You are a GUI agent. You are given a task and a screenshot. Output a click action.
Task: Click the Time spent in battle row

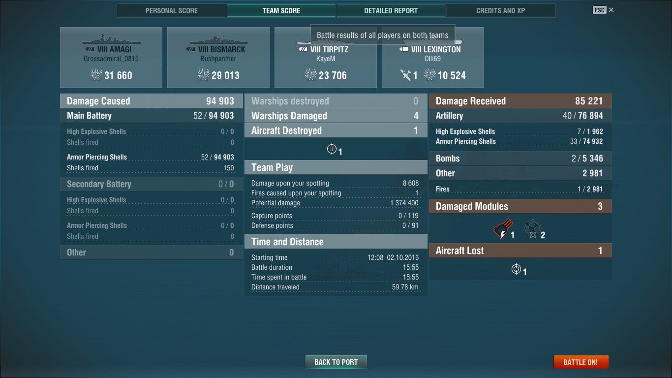pyautogui.click(x=335, y=277)
